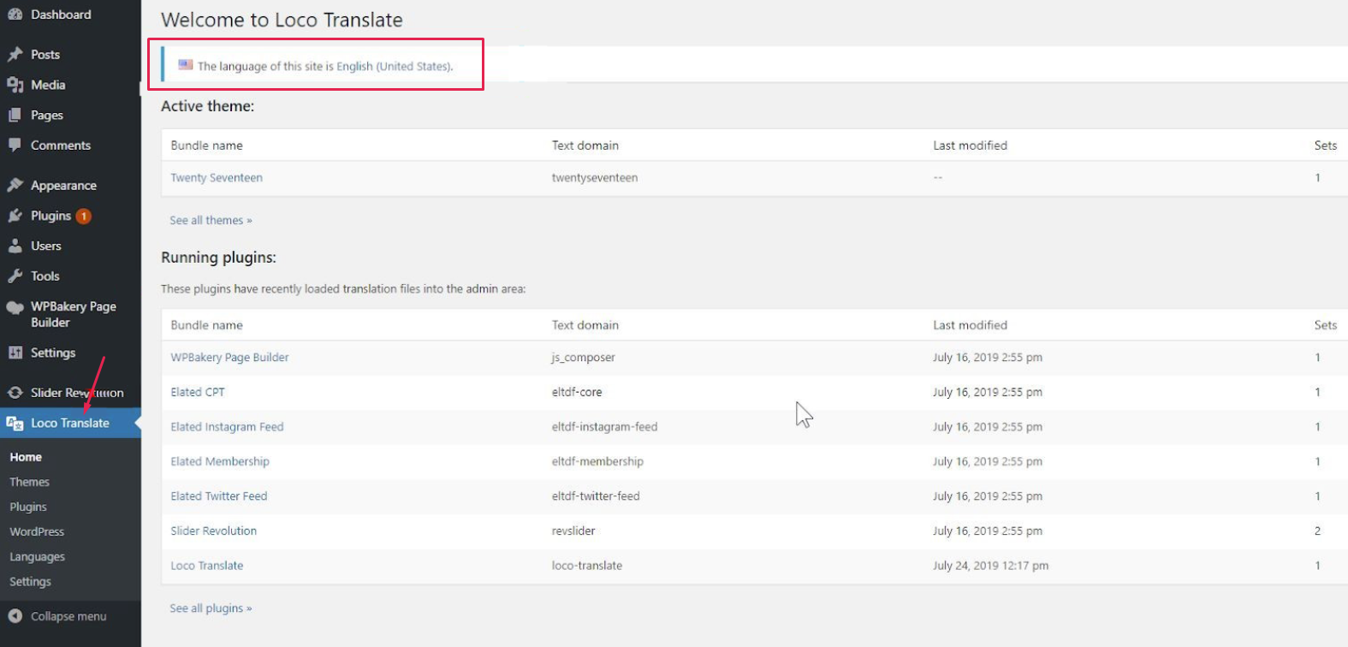Click the loco-translate text domain cell
The width and height of the screenshot is (1348, 647).
[x=587, y=566]
